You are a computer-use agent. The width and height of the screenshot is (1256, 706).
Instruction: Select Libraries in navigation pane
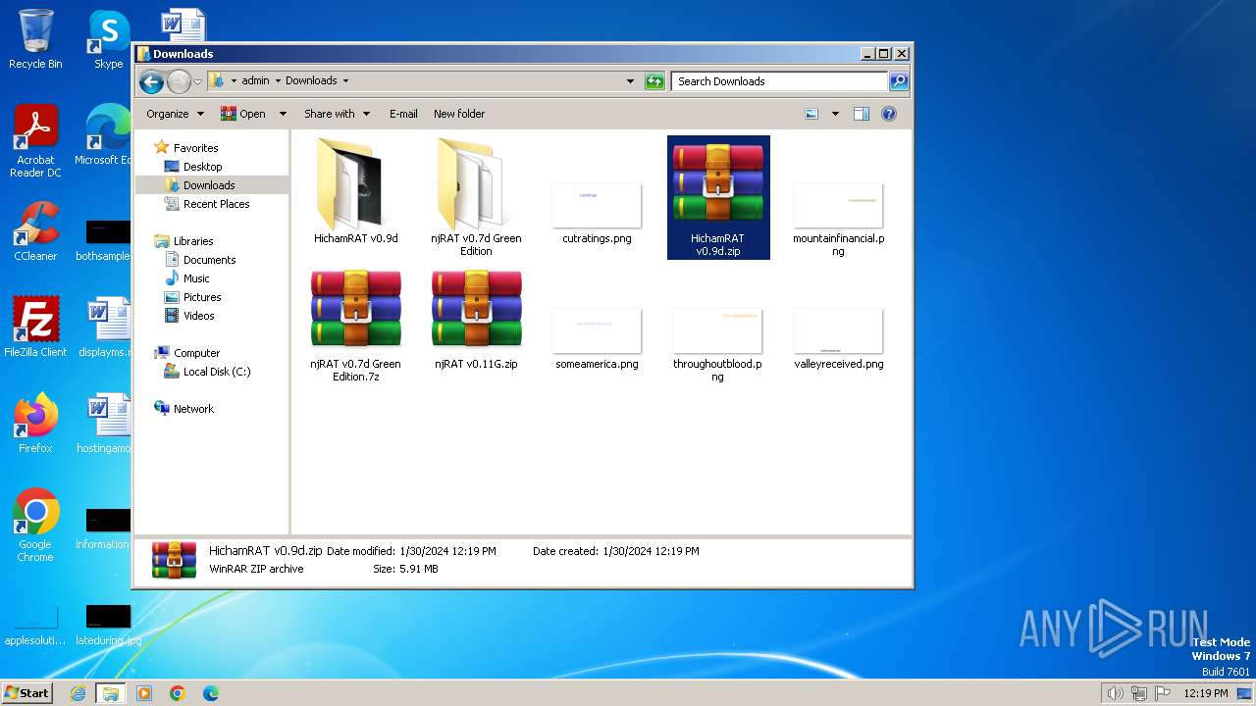(193, 241)
